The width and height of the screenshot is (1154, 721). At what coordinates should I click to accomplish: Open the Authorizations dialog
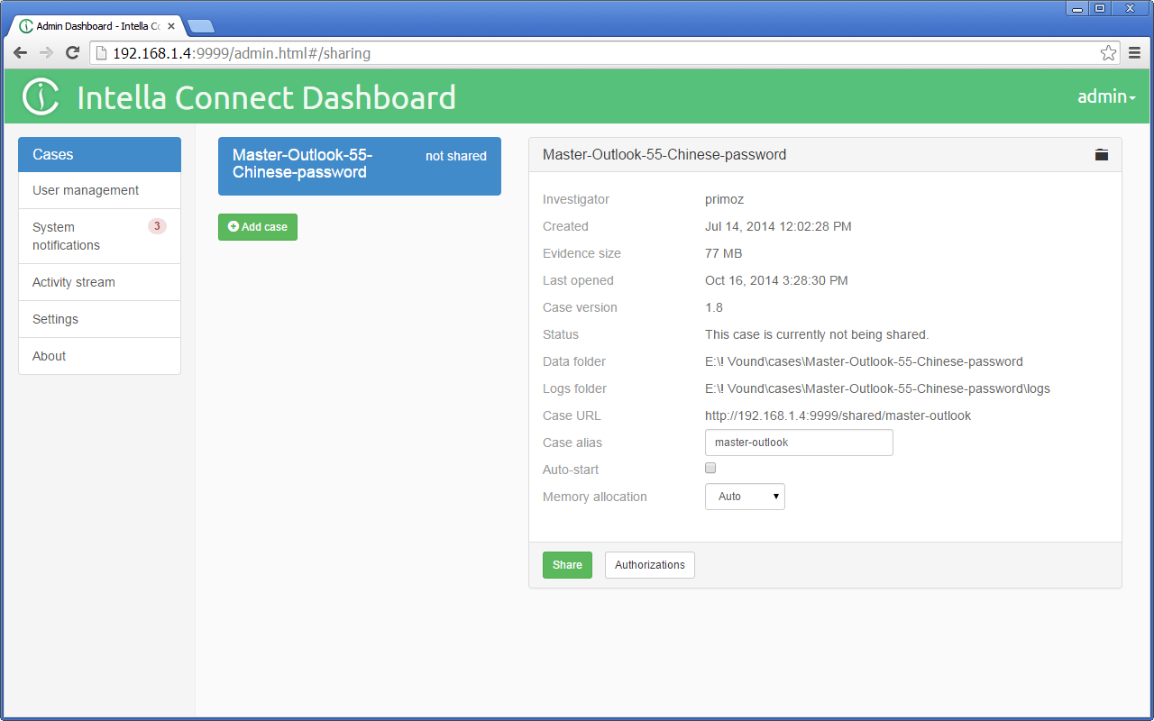649,565
